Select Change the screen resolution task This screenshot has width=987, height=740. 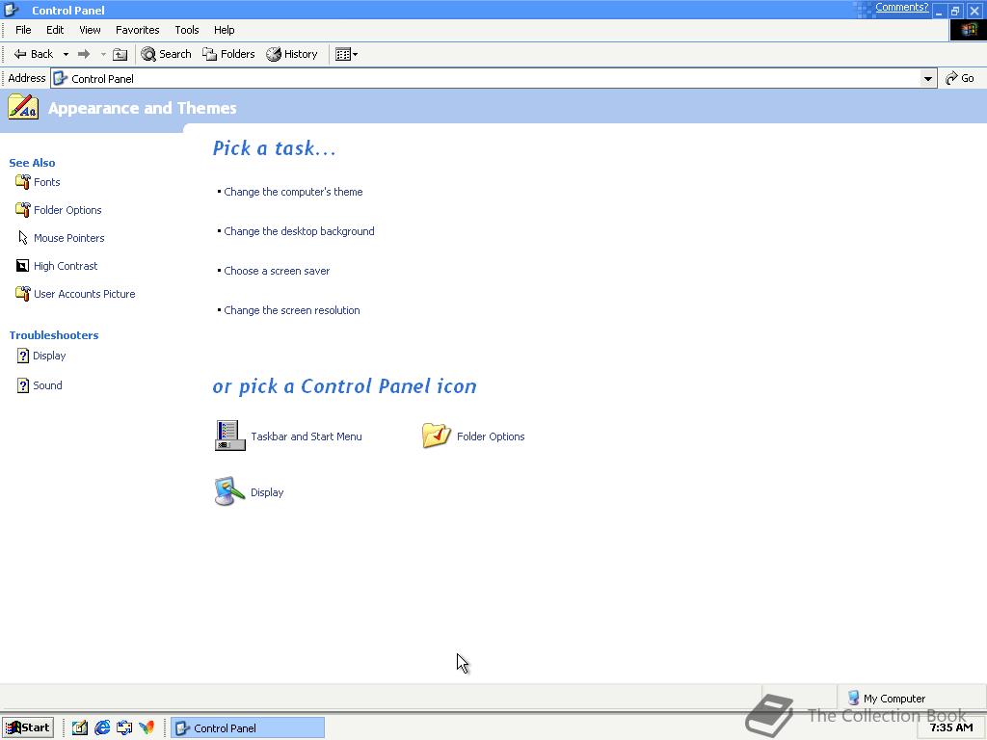pos(292,311)
